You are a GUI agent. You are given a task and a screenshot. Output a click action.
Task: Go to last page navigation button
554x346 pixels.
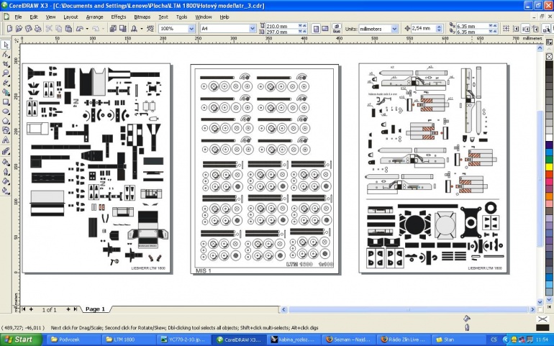point(76,309)
